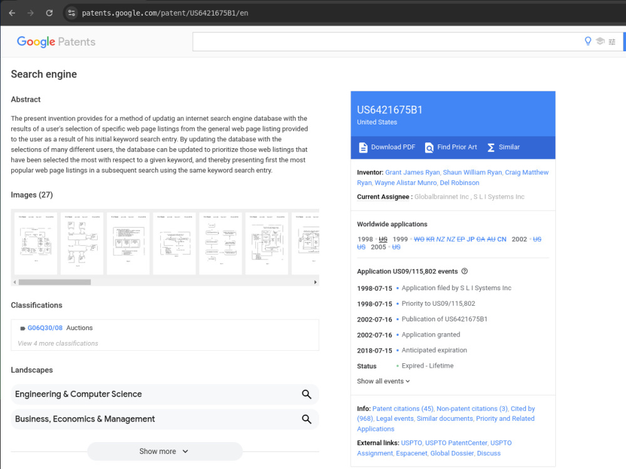Open inventor Del Robinson

pyautogui.click(x=459, y=183)
